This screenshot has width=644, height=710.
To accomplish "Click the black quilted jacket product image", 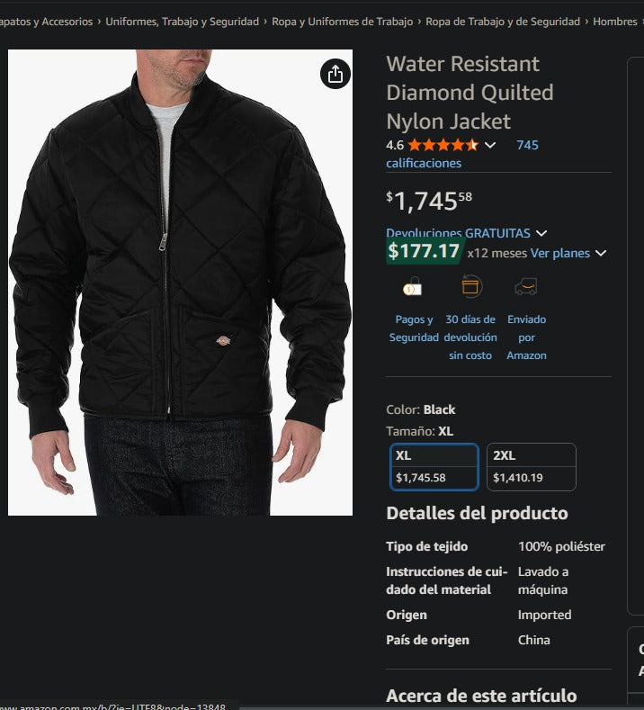I will coord(180,283).
